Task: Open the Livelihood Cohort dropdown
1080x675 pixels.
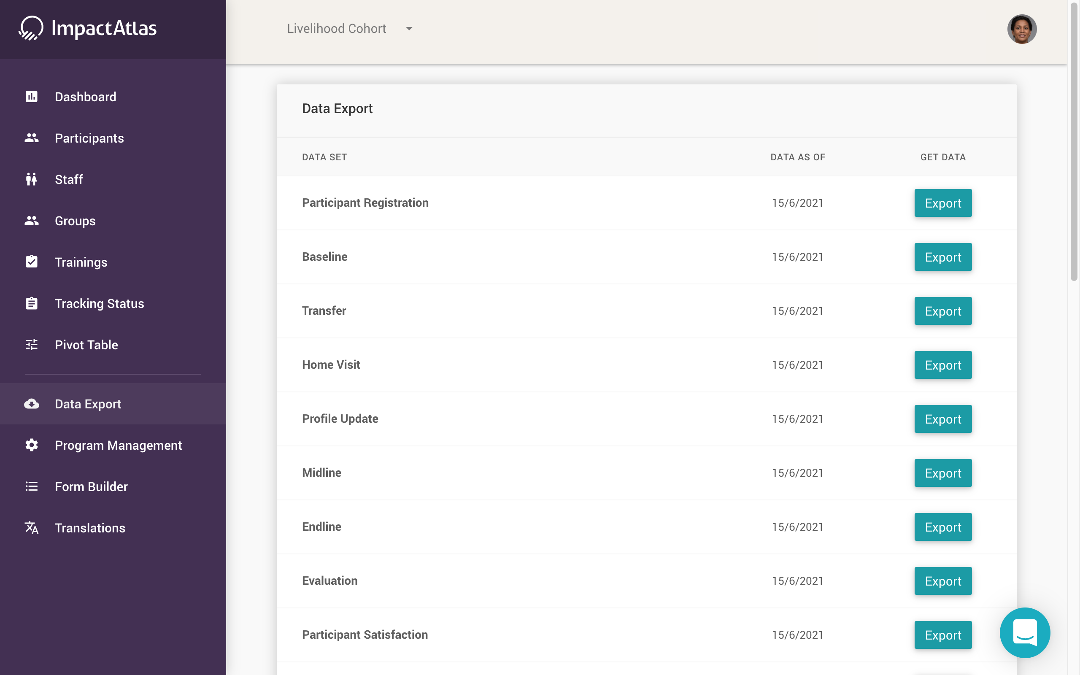Action: tap(337, 29)
